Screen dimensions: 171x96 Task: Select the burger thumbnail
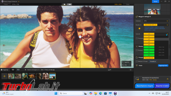tap(32, 76)
